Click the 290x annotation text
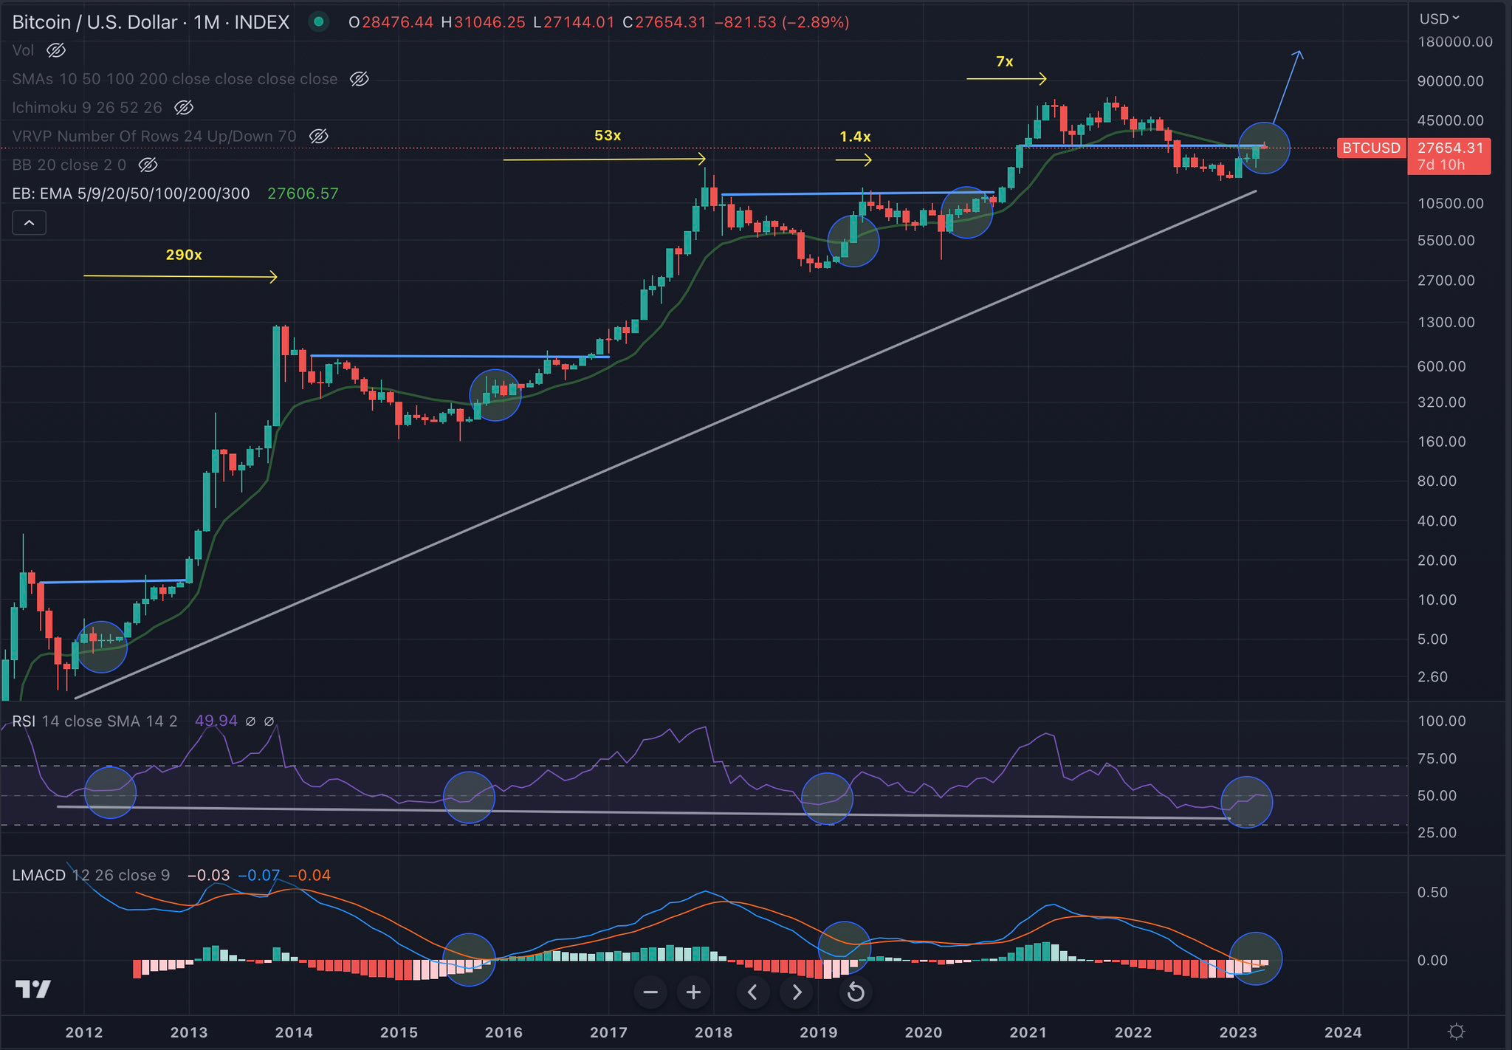This screenshot has width=1512, height=1050. 184,255
